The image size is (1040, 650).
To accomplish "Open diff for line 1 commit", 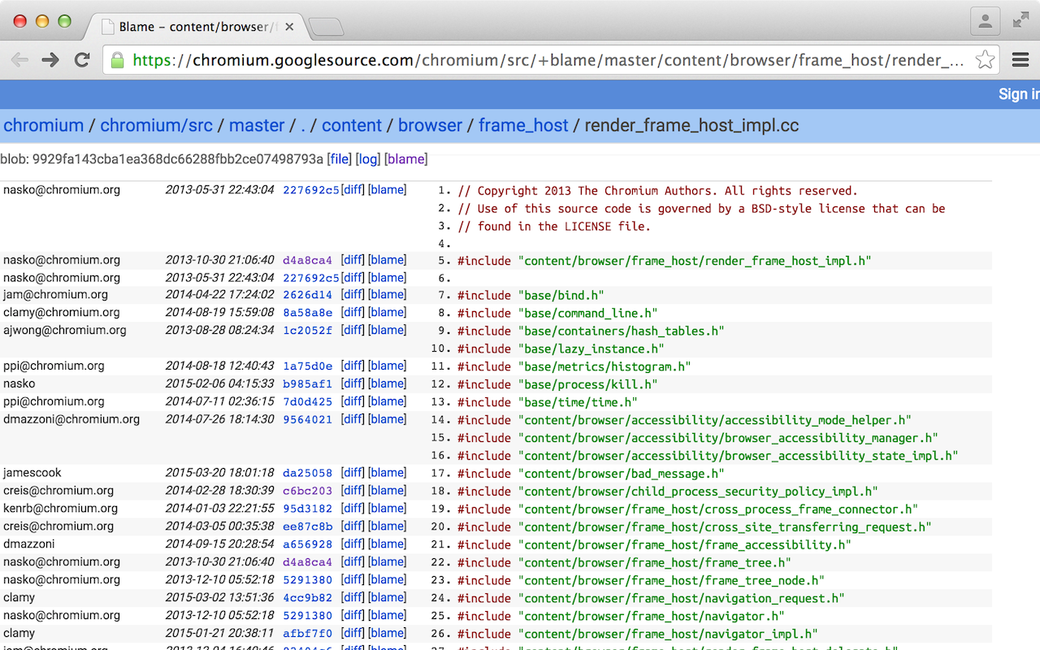I will click(353, 190).
